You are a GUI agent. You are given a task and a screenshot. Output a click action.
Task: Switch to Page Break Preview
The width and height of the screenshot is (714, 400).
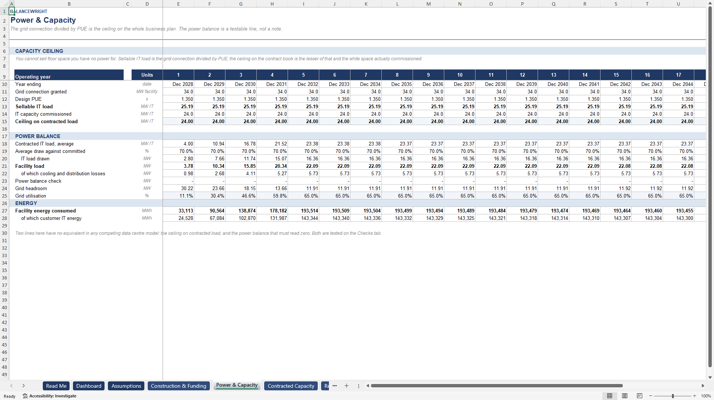(640, 396)
